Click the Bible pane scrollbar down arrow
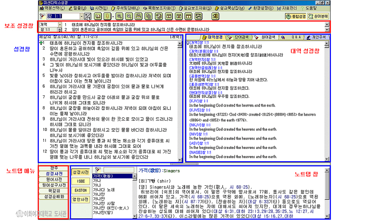The height and width of the screenshot is (223, 366). (x=180, y=160)
